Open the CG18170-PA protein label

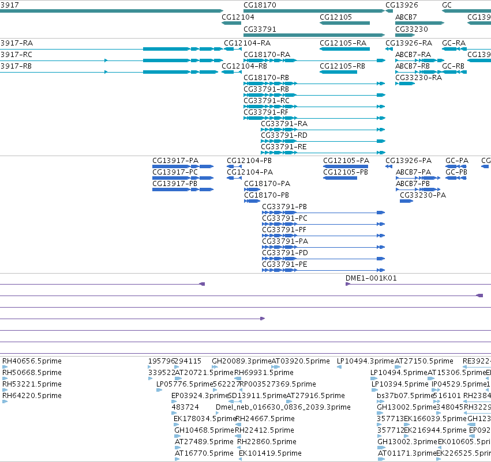[267, 184]
